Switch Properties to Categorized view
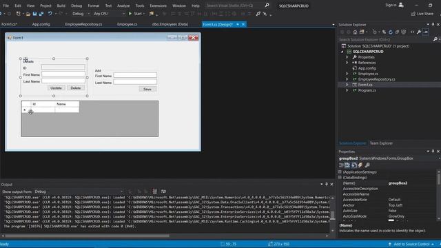 click(x=342, y=165)
